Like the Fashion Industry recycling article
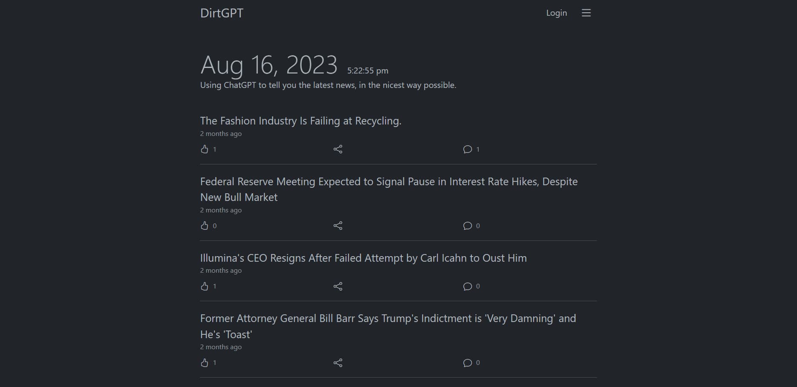 205,149
